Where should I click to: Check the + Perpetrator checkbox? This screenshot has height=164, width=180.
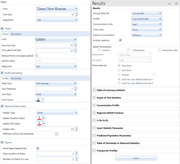(128, 50)
